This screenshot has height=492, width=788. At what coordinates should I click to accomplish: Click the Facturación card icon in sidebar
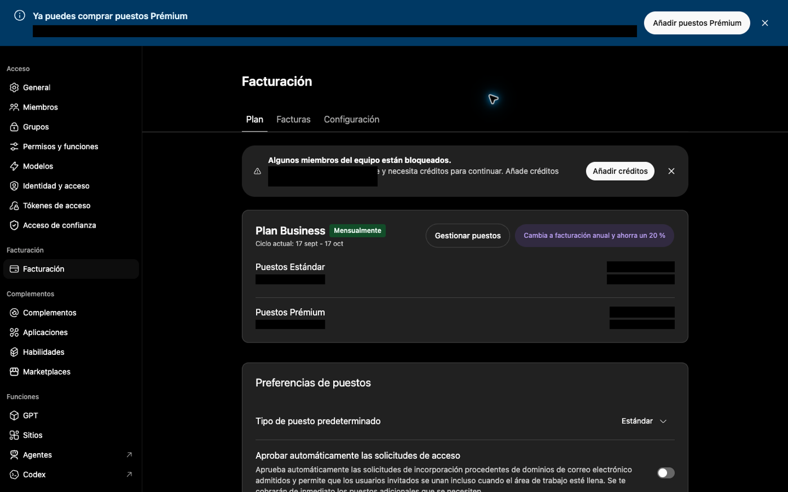14,269
